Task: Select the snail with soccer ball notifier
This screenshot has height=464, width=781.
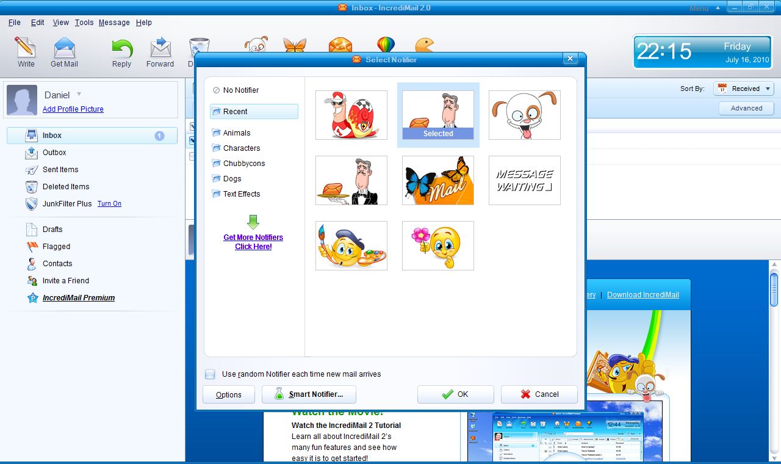Action: click(351, 115)
